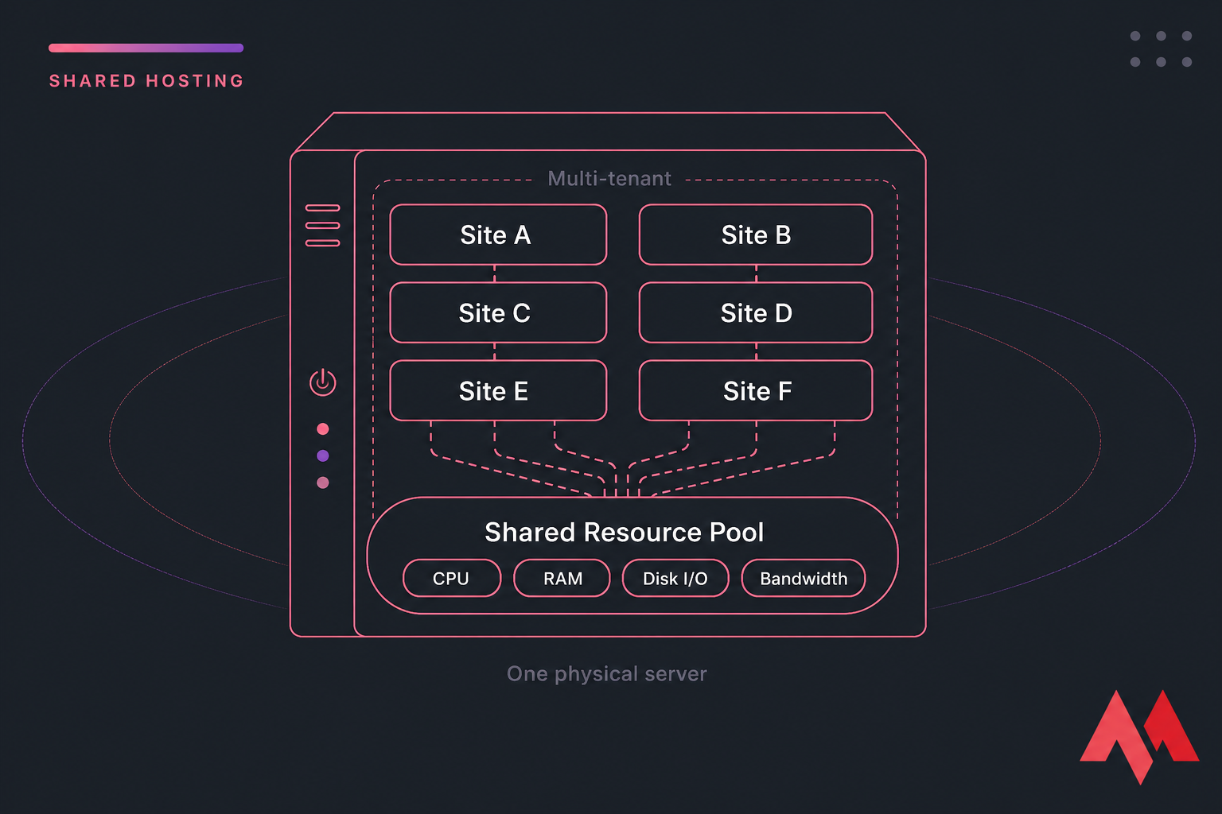Select the Site D box
The height and width of the screenshot is (814, 1222).
pyautogui.click(x=756, y=312)
